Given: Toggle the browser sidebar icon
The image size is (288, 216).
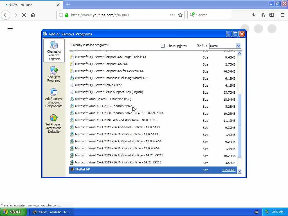Looking at the screenshot, I should coord(272,15).
